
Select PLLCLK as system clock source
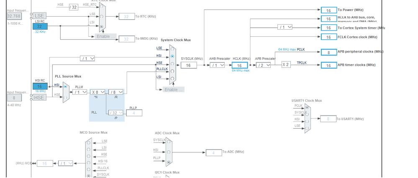[x=172, y=71]
